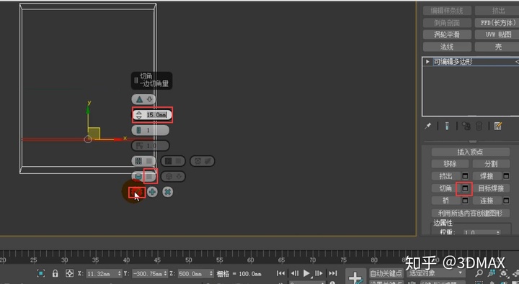Click the 焊接 button
The height and width of the screenshot is (284, 519).
pos(487,176)
